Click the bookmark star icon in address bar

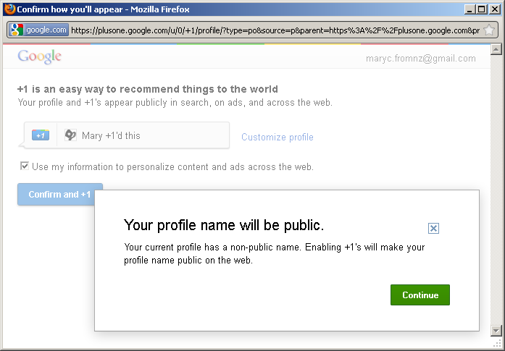[x=489, y=30]
